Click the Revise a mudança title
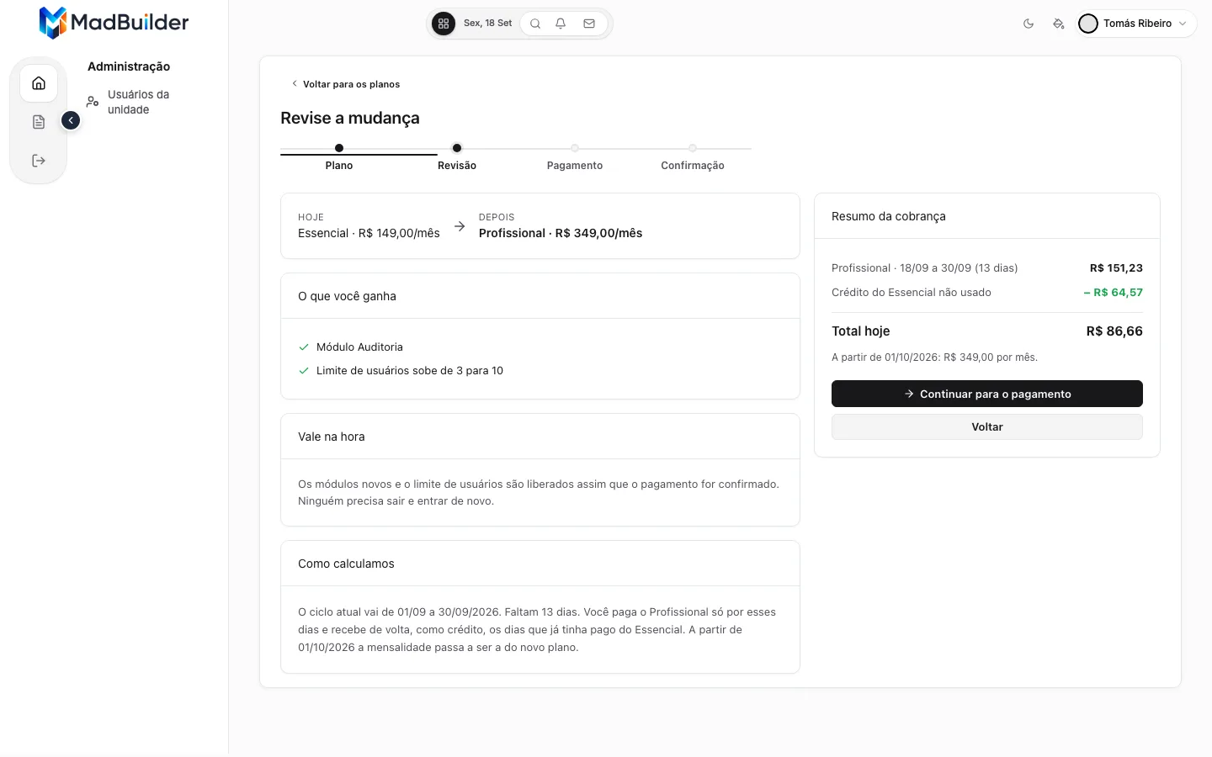Image resolution: width=1212 pixels, height=757 pixels. [350, 119]
